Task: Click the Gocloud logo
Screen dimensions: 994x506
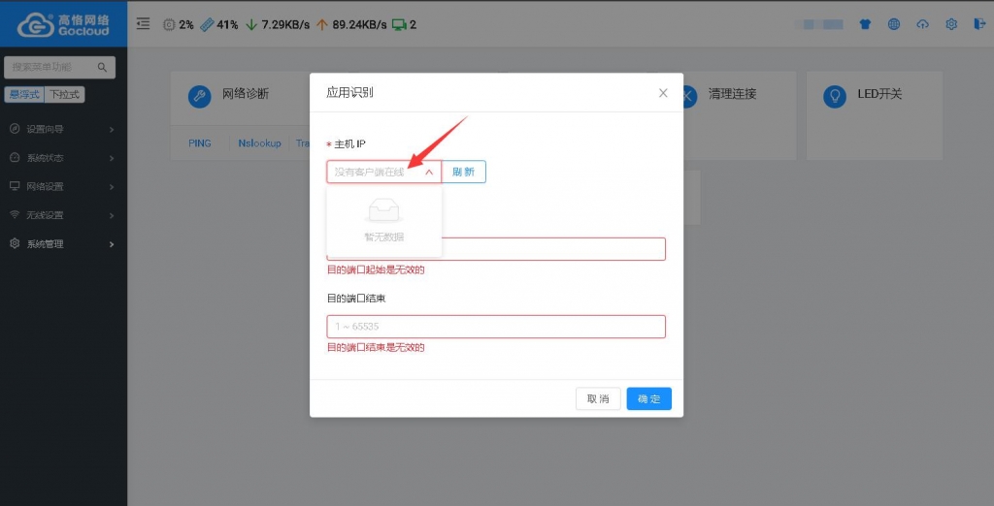Action: pyautogui.click(x=63, y=24)
